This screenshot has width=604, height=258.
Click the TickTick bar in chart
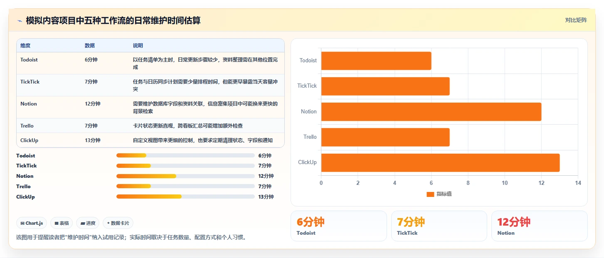coord(385,86)
